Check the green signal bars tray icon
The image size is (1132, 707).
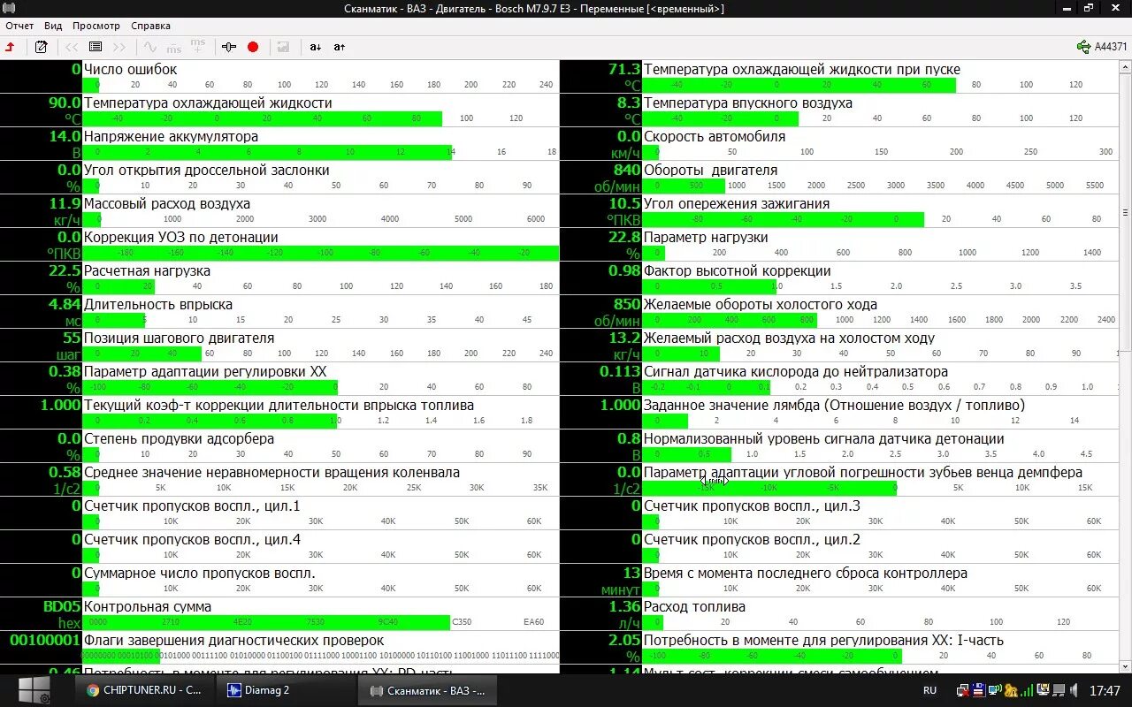point(1026,690)
